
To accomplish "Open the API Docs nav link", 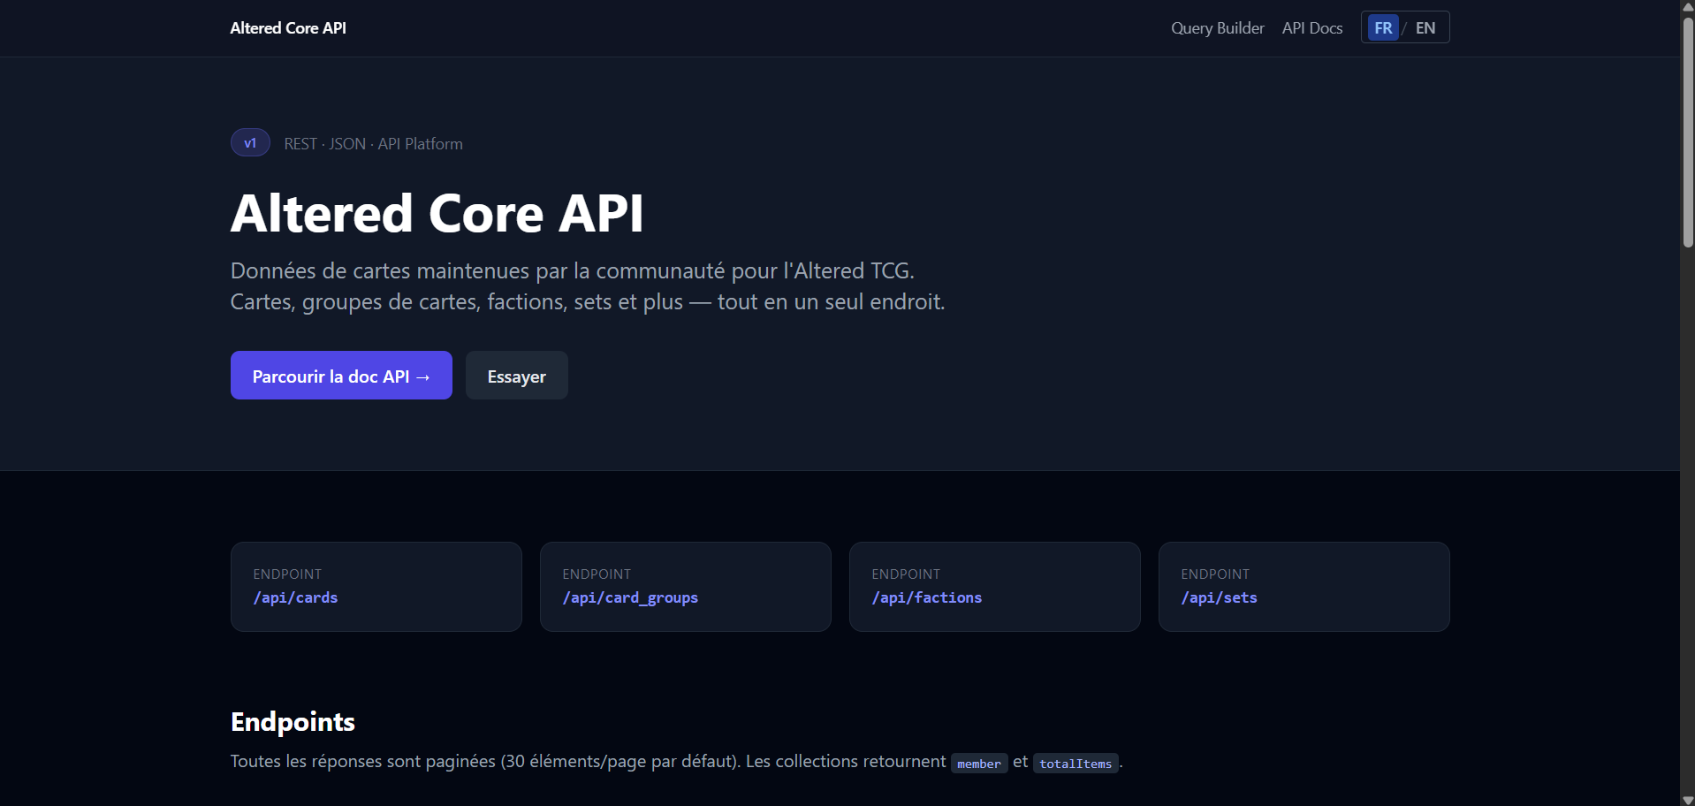I will (1312, 28).
